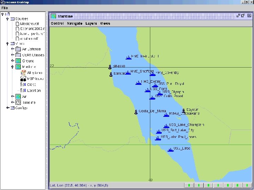Click the Timeline clock icon
The width and height of the screenshot is (254, 190).
click(18, 102)
